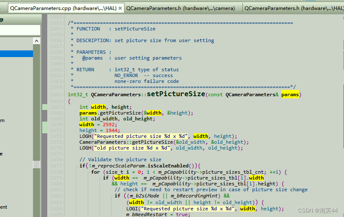Open QCameraParameters.h (hardware\...\camera) tab

point(181,8)
